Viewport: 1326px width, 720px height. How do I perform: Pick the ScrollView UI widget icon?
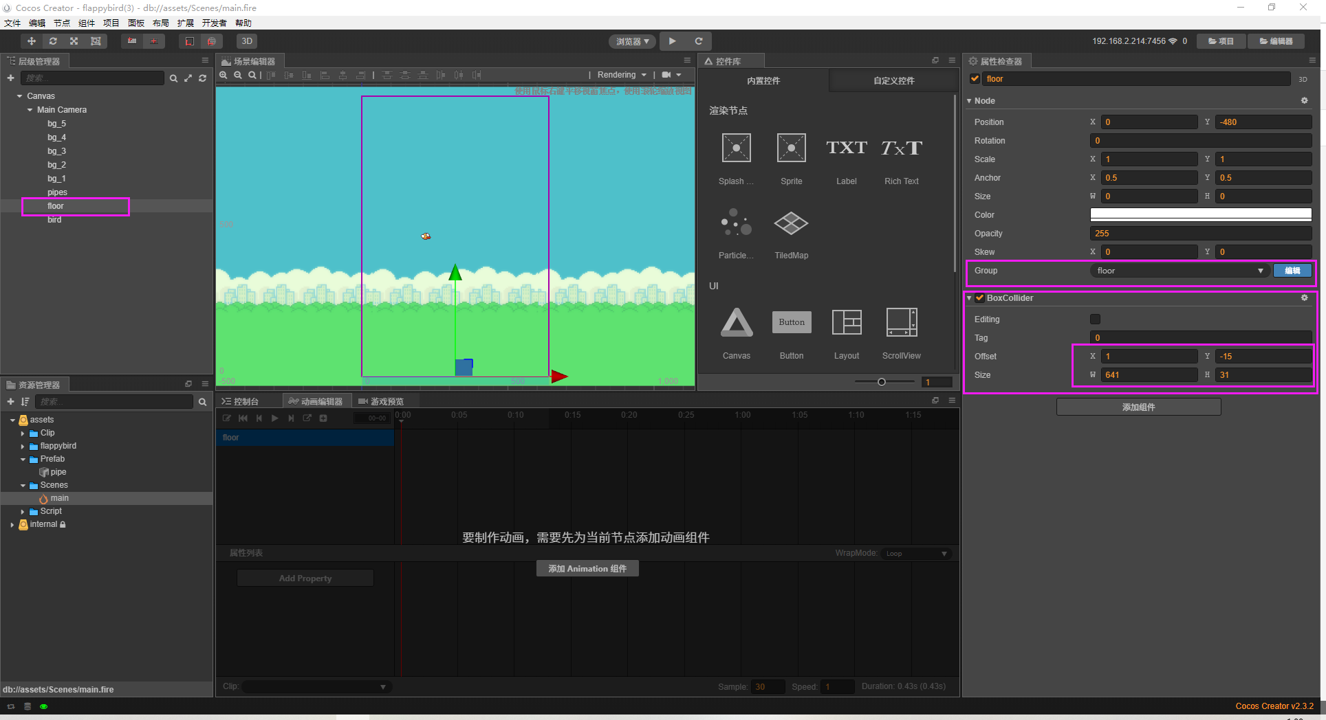click(902, 322)
